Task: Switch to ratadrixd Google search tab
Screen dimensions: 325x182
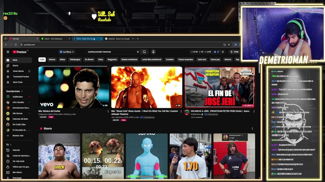Action: 119,39
